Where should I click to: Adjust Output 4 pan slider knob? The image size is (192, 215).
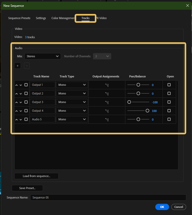(147, 111)
